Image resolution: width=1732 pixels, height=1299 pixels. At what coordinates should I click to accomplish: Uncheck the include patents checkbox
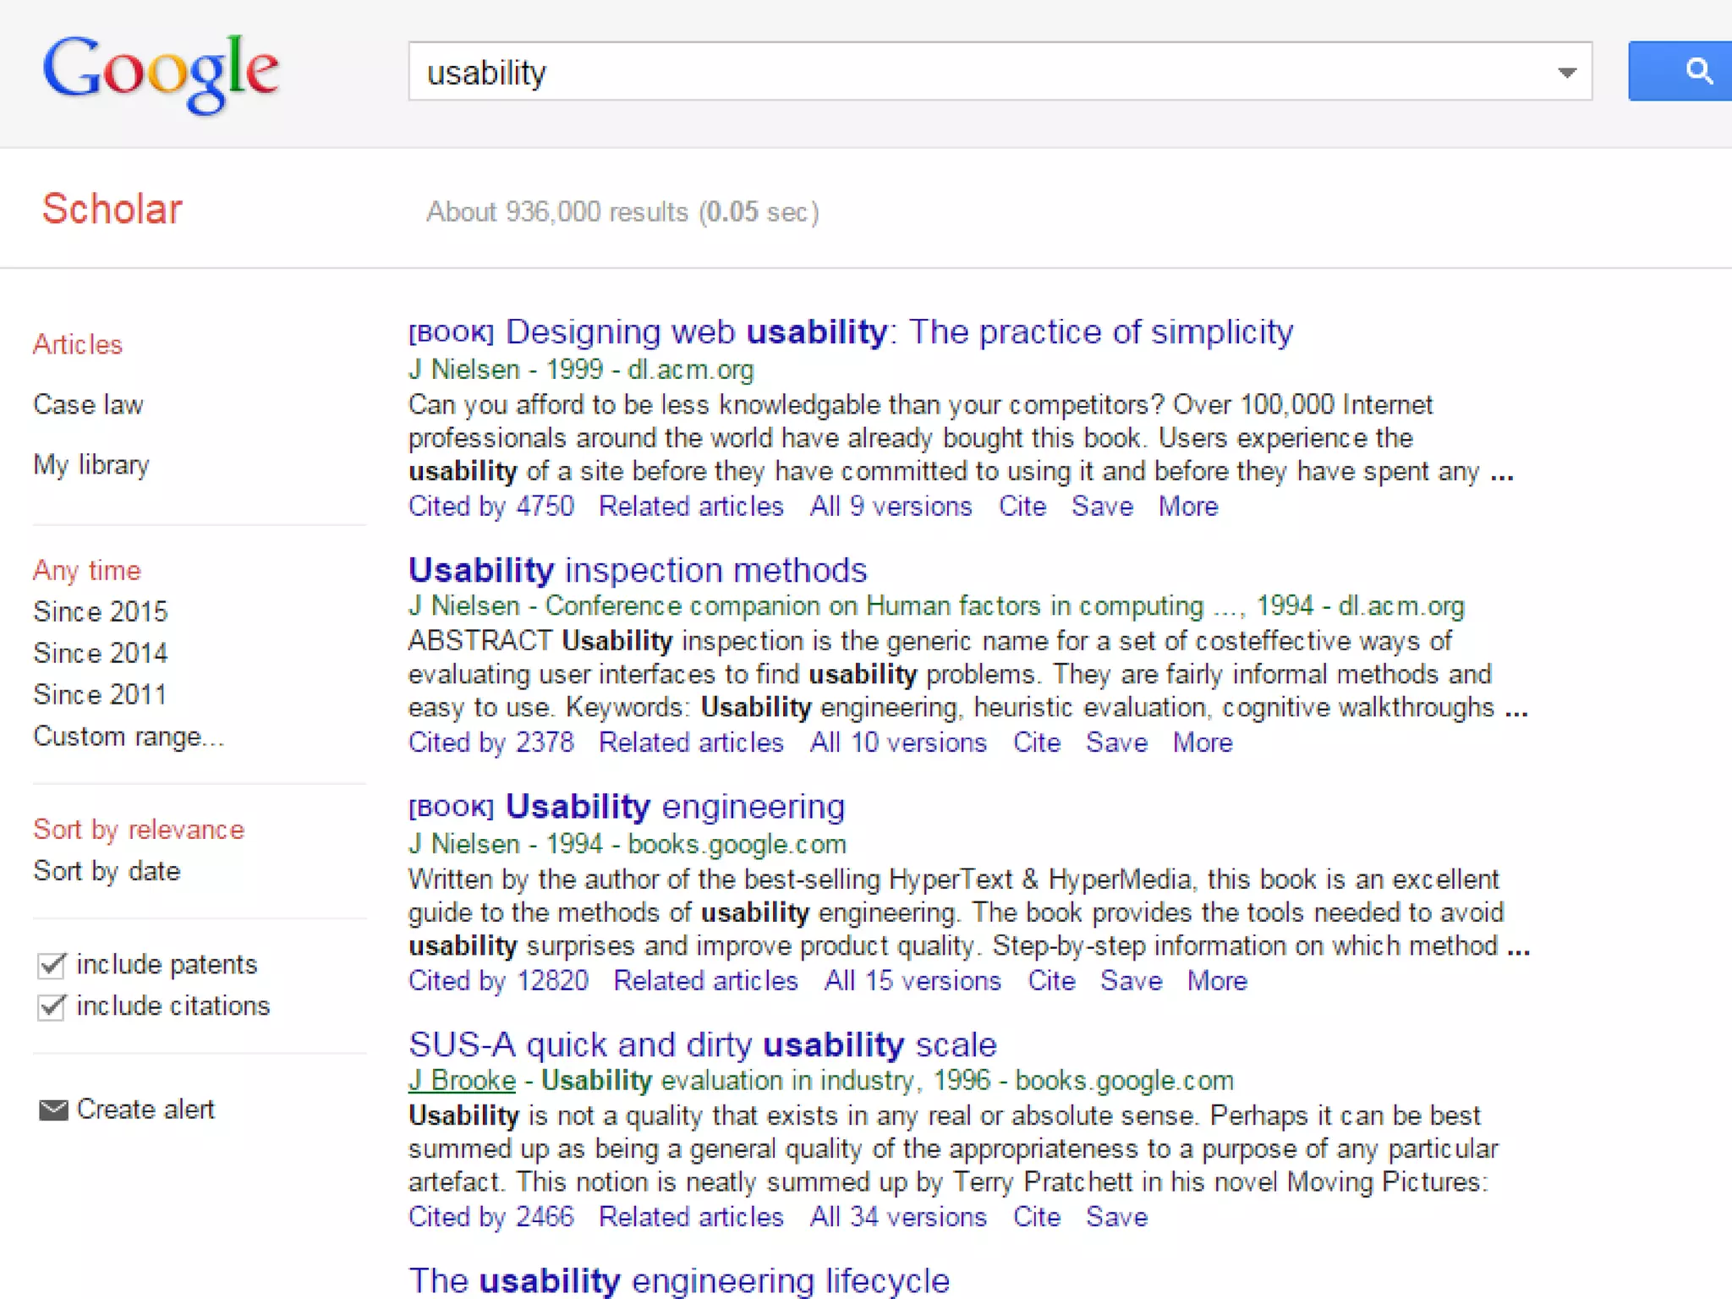tap(52, 964)
